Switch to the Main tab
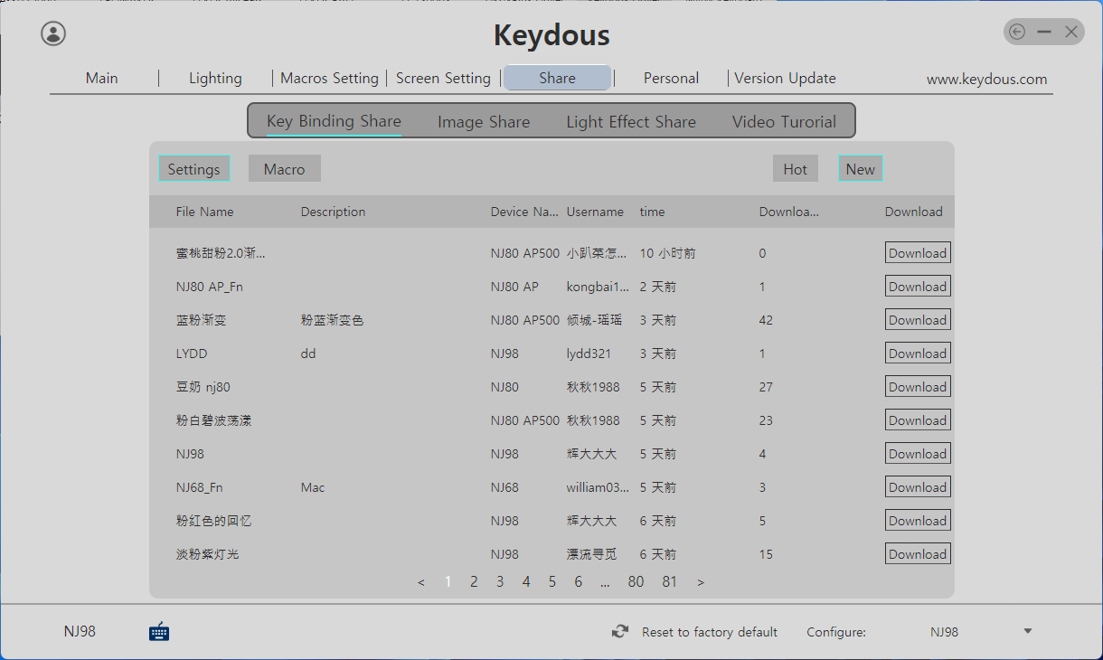 [102, 78]
